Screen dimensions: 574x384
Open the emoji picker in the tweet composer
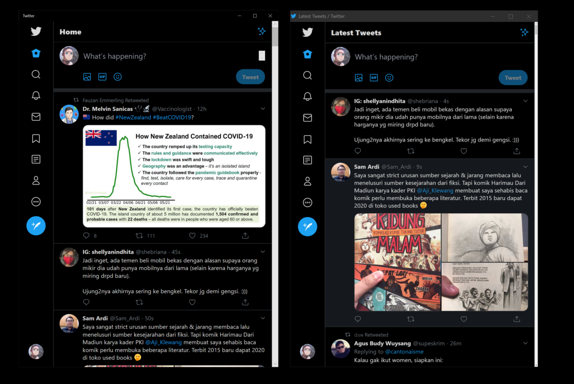[118, 77]
